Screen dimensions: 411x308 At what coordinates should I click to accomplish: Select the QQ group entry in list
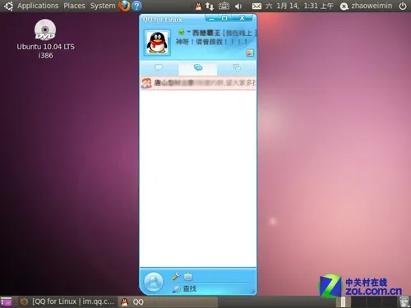(198, 83)
